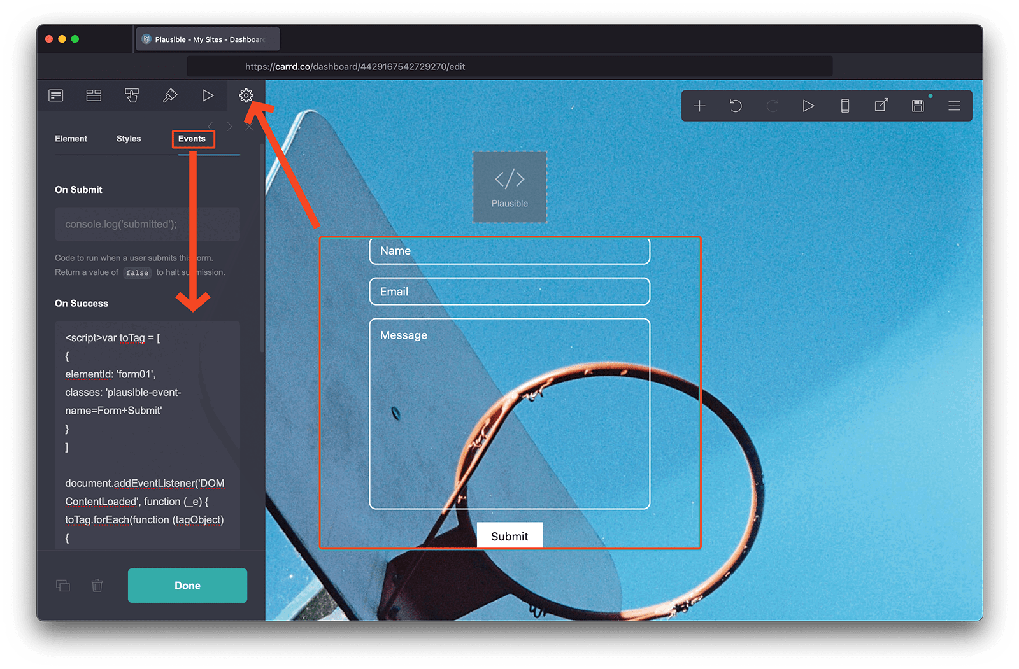
Task: Open the layout blocks icon in the left panel
Action: pyautogui.click(x=94, y=95)
